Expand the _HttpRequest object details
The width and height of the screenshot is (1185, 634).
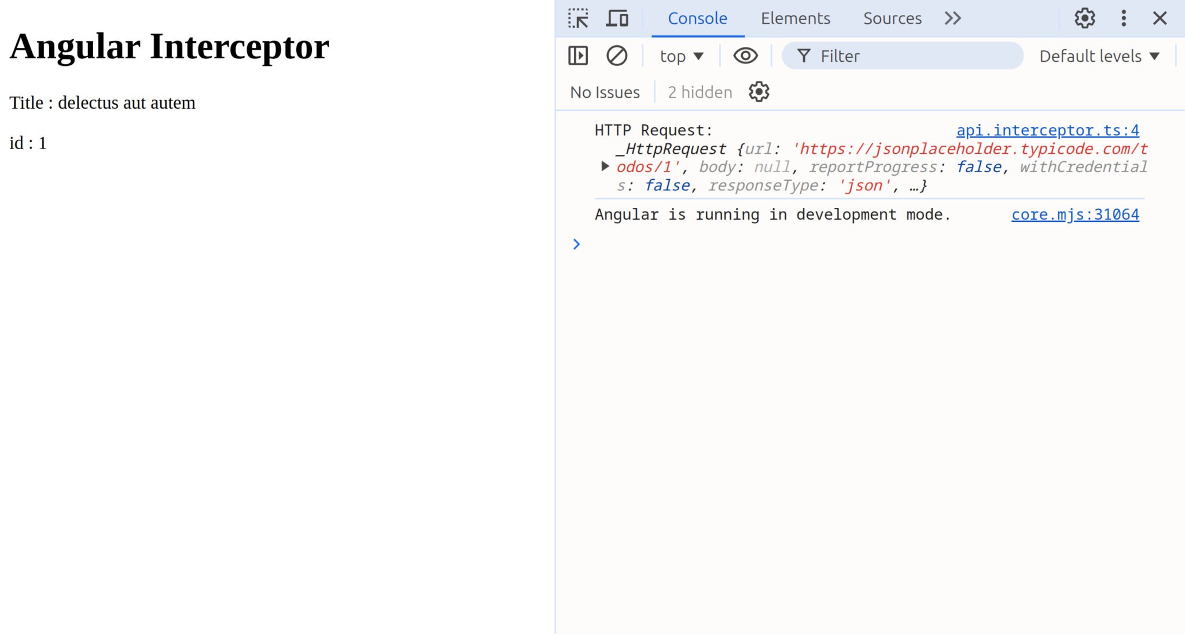pyautogui.click(x=605, y=166)
